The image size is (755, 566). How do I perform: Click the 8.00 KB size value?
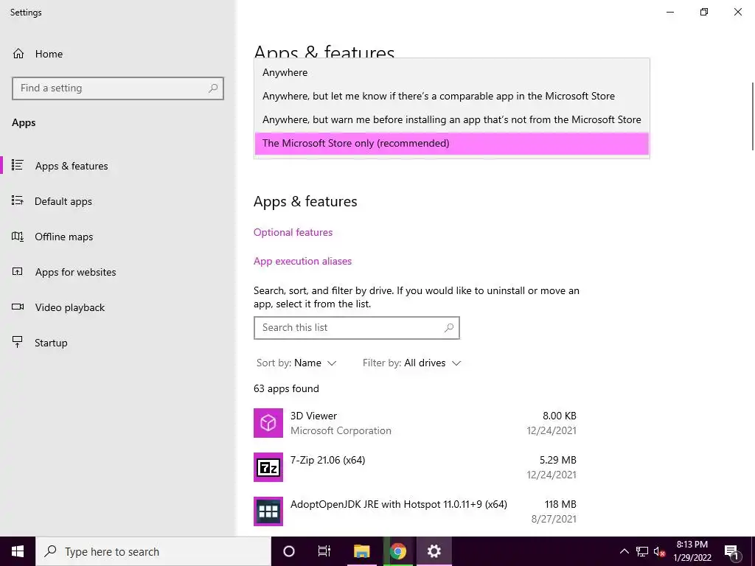coord(559,416)
